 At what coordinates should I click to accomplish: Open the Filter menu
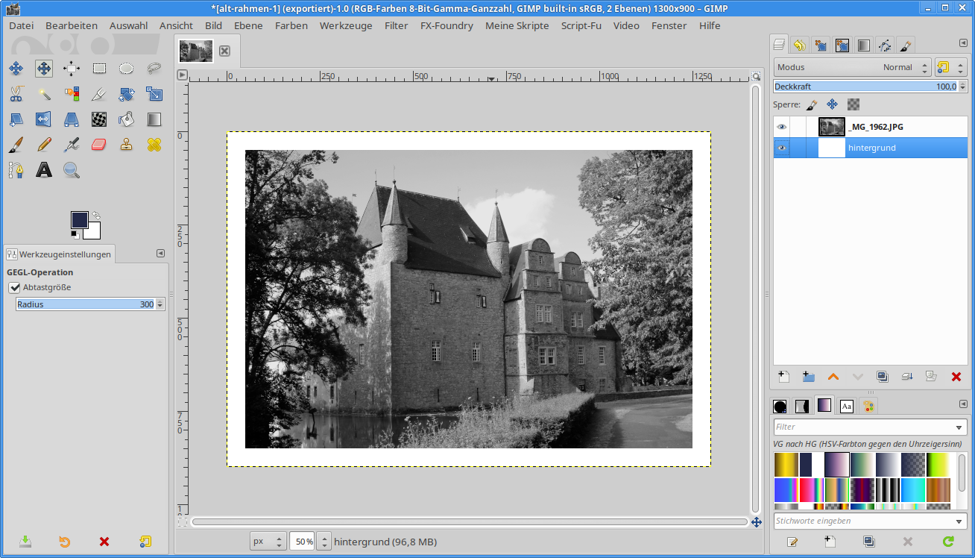click(396, 25)
